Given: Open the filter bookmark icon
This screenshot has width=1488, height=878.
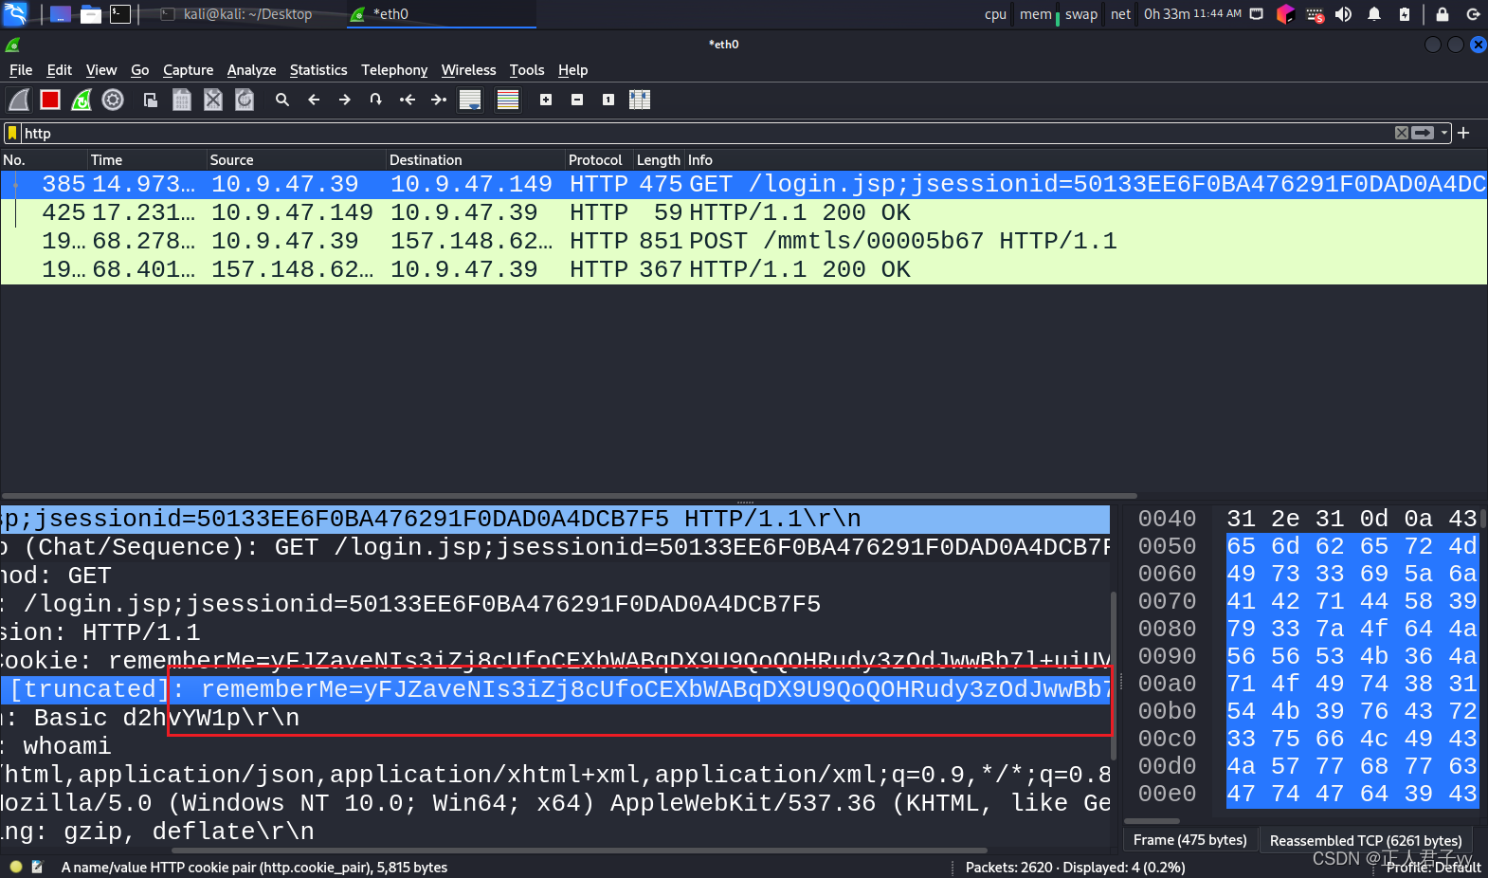Looking at the screenshot, I should [12, 134].
